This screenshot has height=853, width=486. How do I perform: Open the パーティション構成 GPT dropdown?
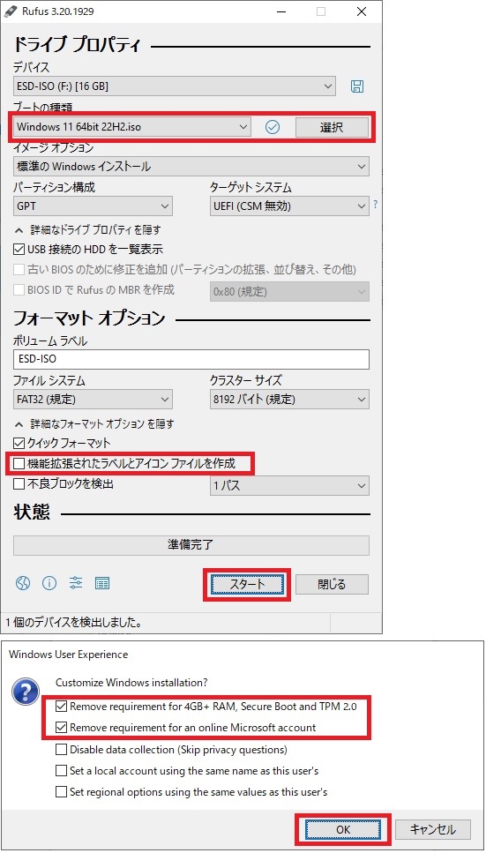click(93, 206)
